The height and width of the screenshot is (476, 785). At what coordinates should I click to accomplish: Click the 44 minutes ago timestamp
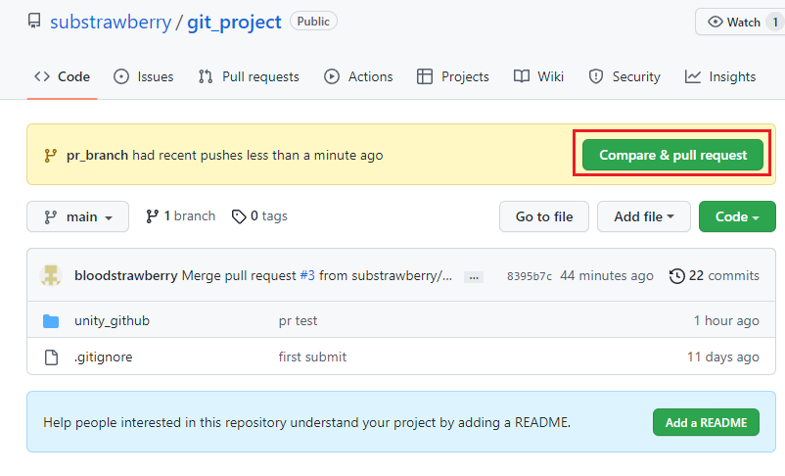point(606,275)
